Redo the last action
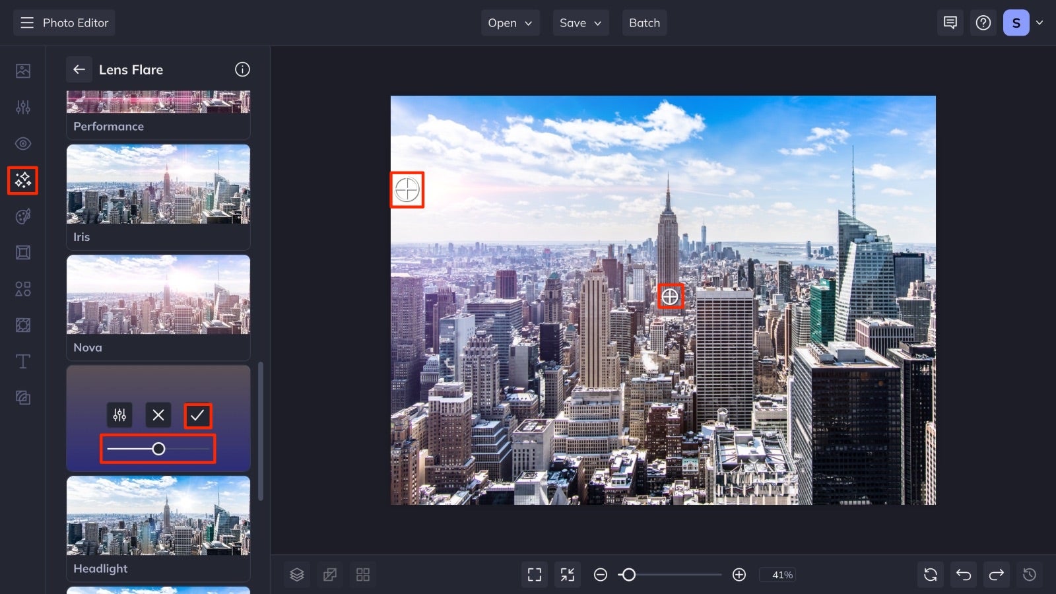The image size is (1056, 594). (996, 574)
